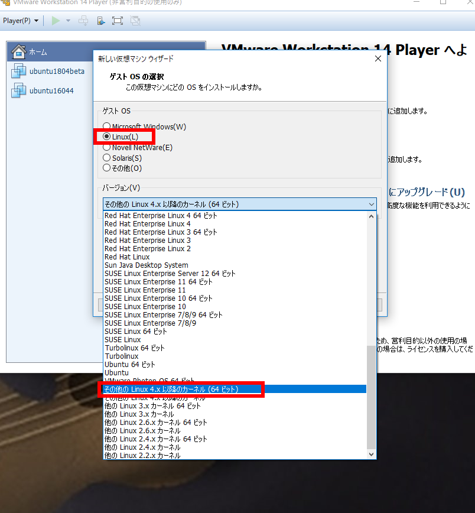Open the Player(P) menu
The image size is (475, 513).
21,21
